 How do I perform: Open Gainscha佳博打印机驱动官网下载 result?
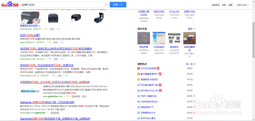coord(55,119)
